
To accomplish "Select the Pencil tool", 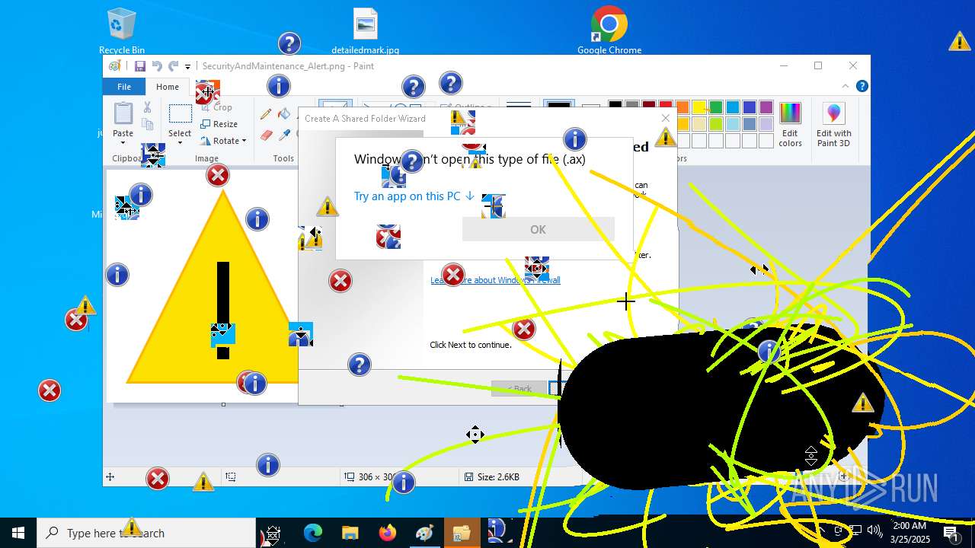I will (x=266, y=114).
